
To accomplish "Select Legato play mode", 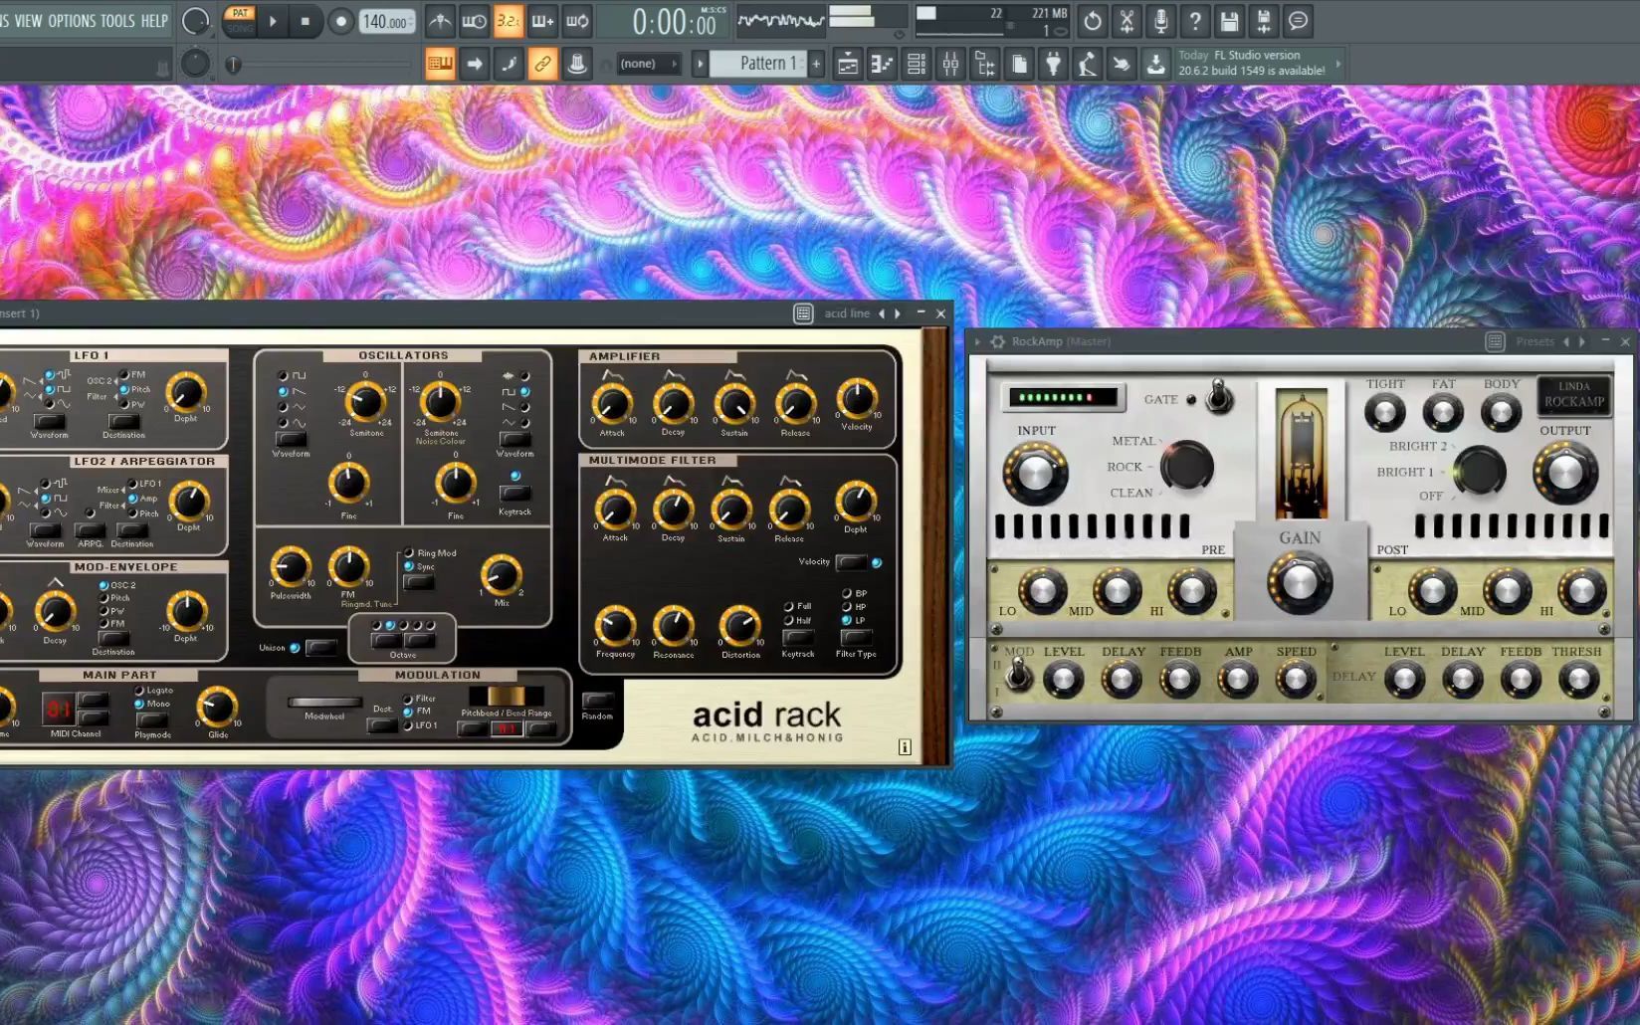I will (139, 691).
